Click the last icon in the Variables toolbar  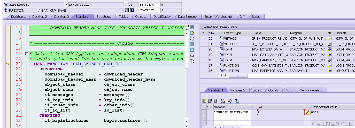(x=237, y=101)
